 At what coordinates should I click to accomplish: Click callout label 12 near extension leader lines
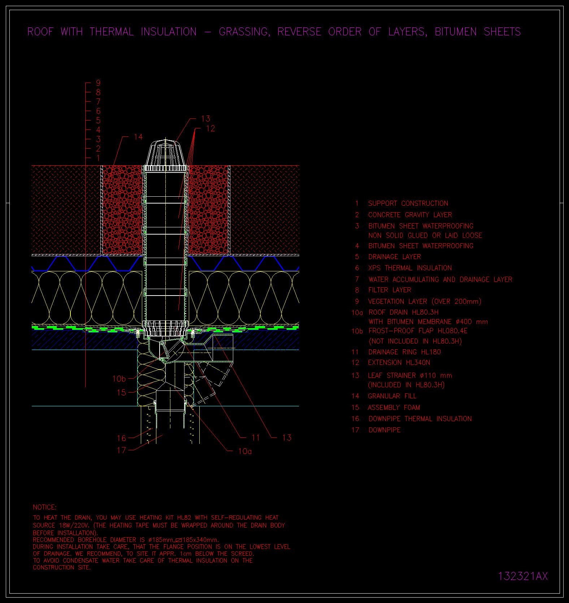pos(210,128)
